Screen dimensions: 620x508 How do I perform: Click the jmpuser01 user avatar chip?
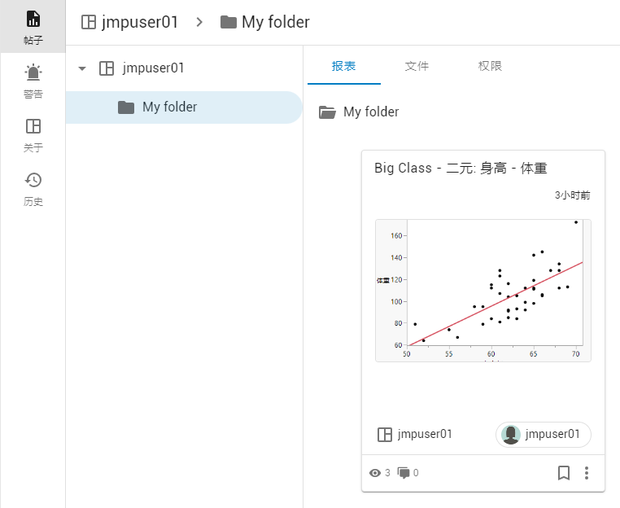point(543,434)
